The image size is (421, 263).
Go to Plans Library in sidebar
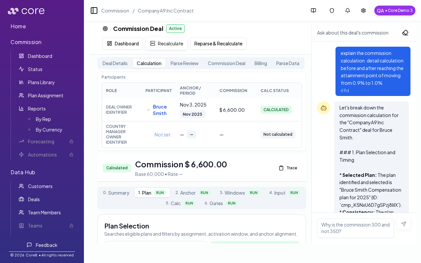[x=41, y=82]
